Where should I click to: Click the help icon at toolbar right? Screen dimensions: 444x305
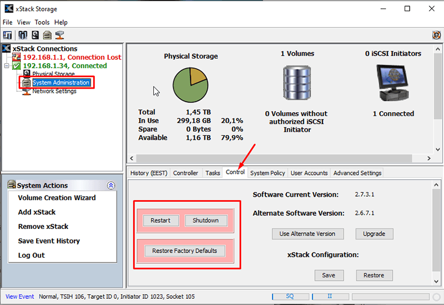[436, 35]
